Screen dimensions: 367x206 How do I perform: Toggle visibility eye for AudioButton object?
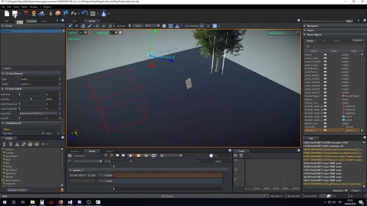click(x=325, y=69)
